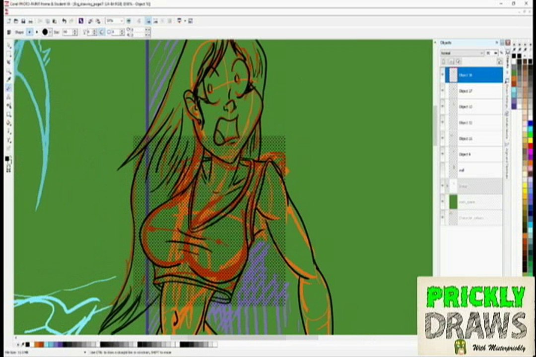The height and width of the screenshot is (357, 536).
Task: Click the nib size stepper arrows
Action: pos(75,32)
